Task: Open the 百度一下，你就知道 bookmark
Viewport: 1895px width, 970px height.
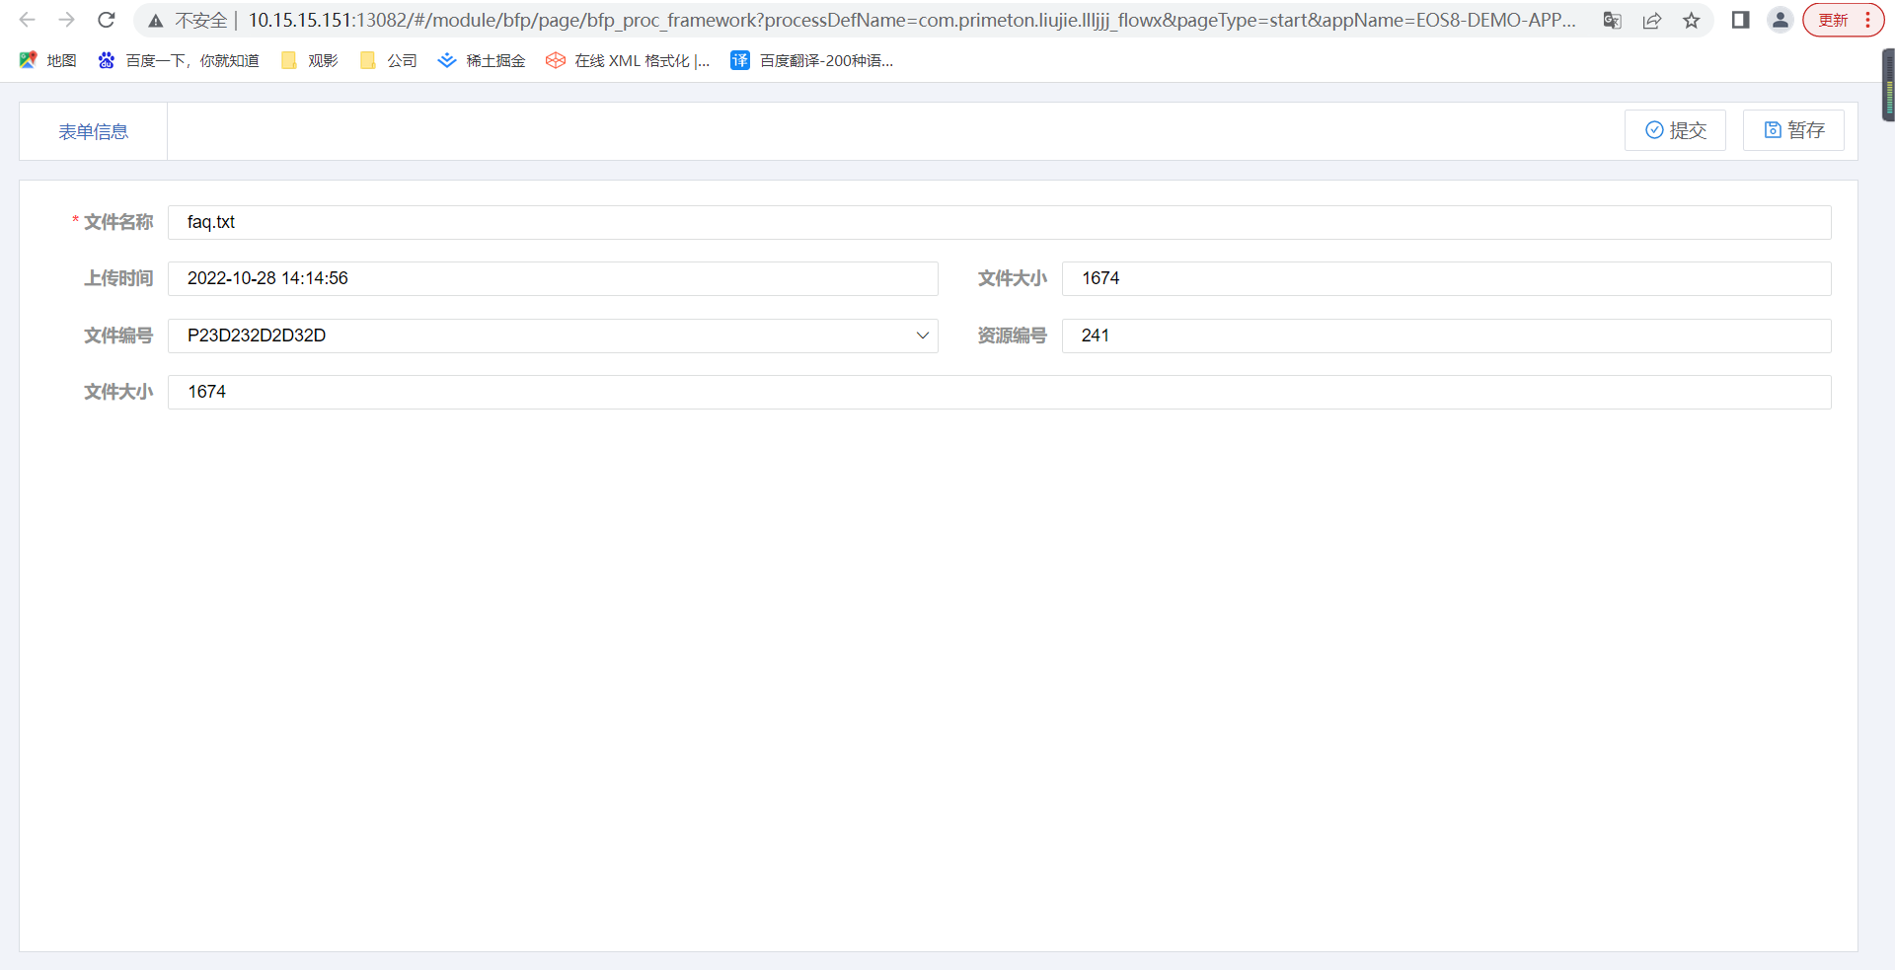Action: pyautogui.click(x=179, y=61)
